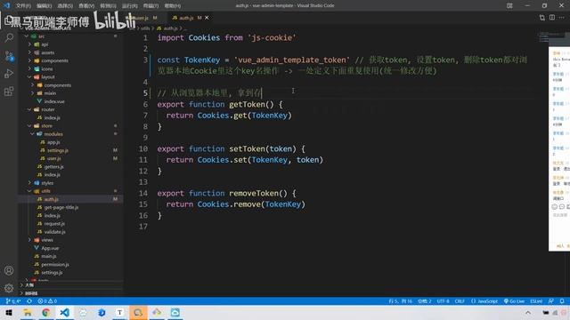Viewport: 570px width, 320px height.
Task: Click utils in the breadcrumb path
Action: [145, 28]
